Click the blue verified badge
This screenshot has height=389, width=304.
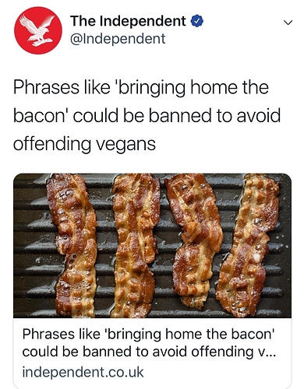[x=197, y=21]
